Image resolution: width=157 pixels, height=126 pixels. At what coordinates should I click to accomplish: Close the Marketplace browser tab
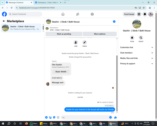(61, 3)
